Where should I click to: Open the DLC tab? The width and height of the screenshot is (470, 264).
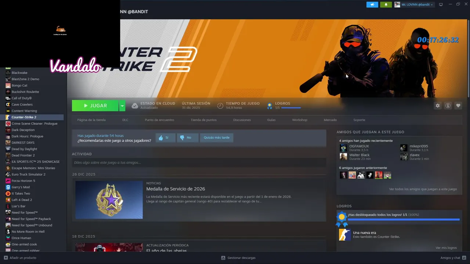pos(125,120)
